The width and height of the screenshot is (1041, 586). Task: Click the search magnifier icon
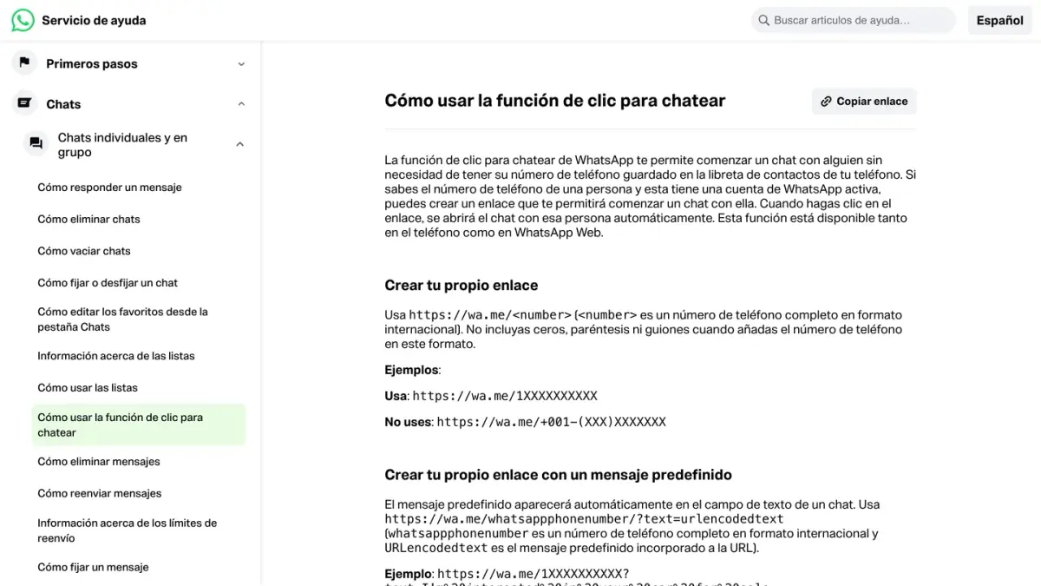tap(763, 20)
